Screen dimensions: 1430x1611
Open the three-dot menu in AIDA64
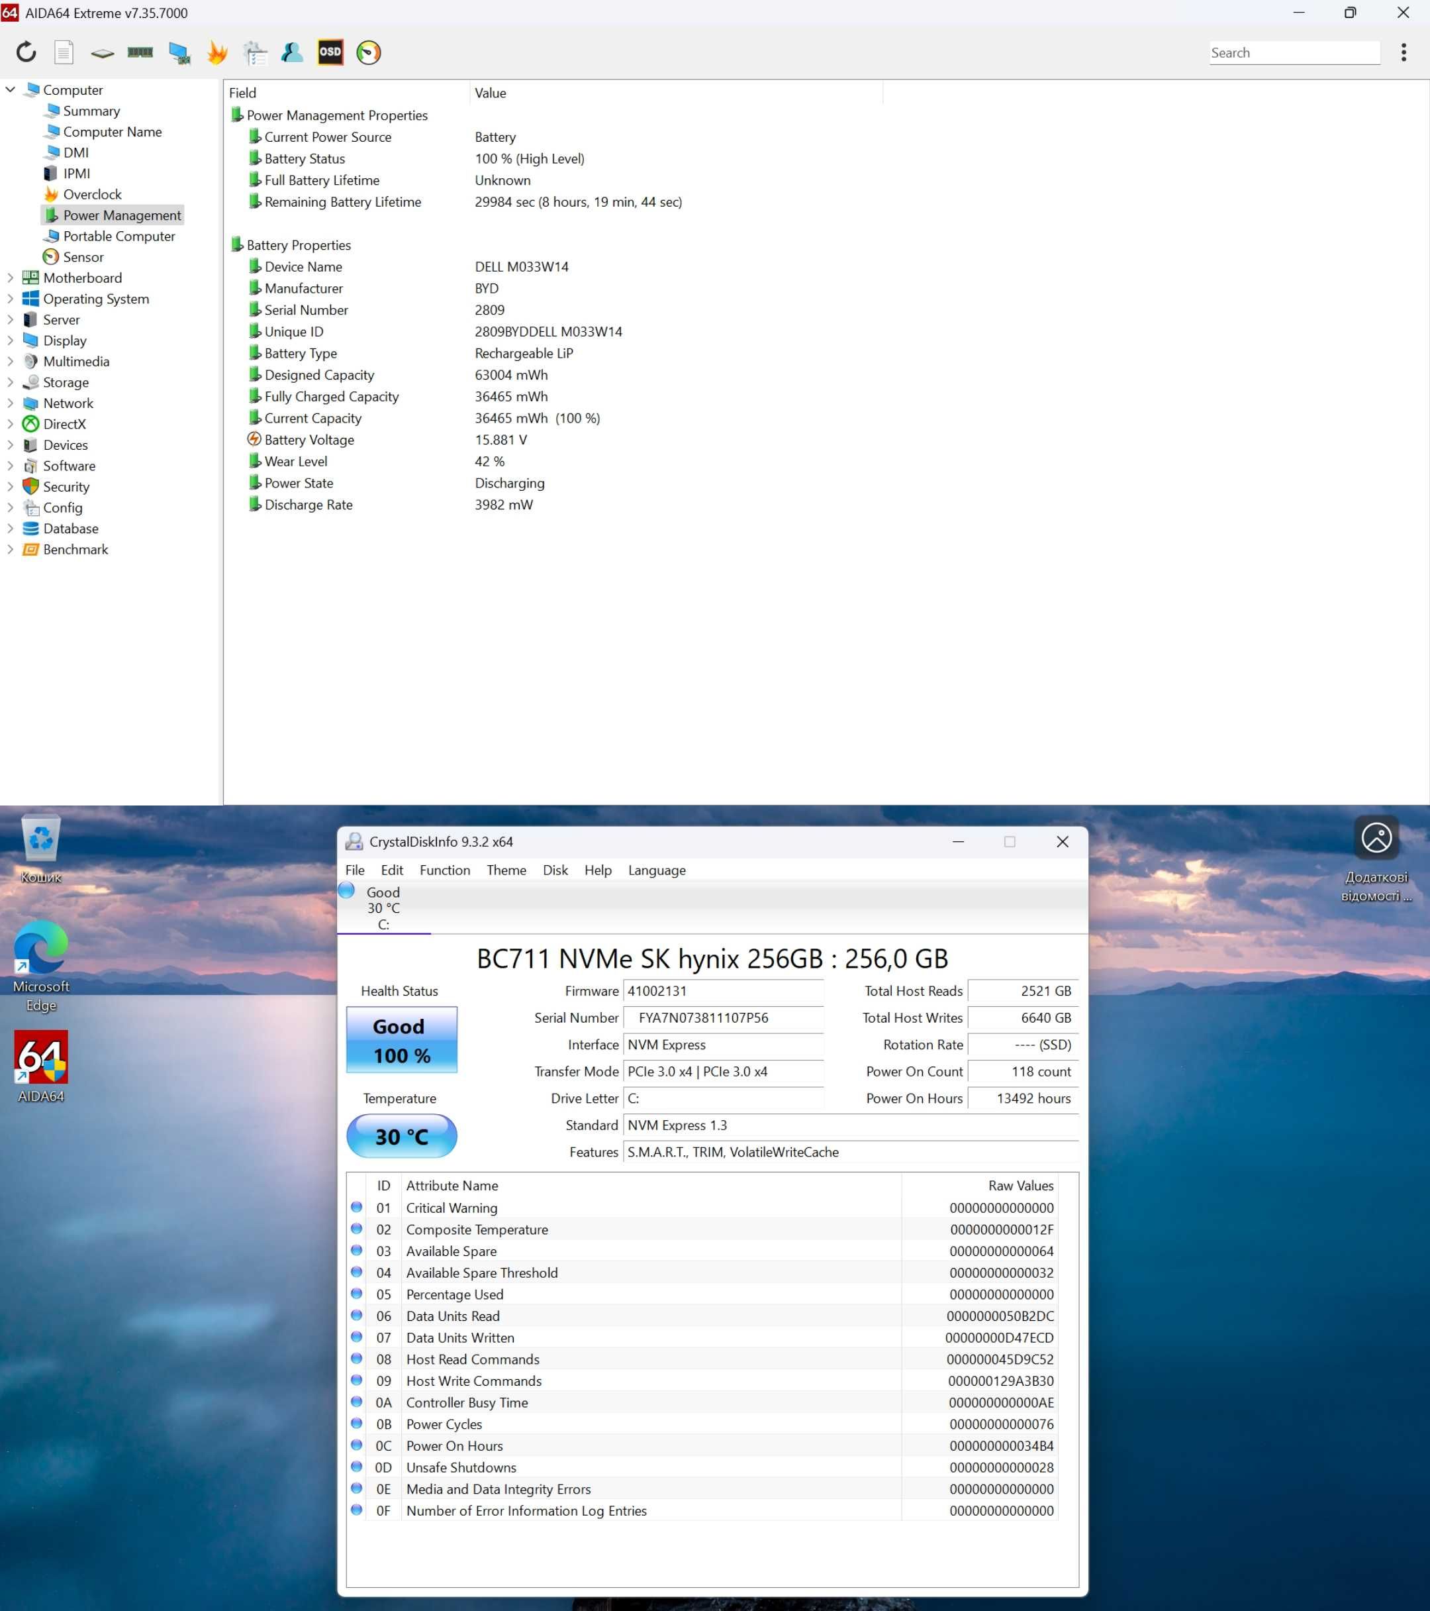1404,52
